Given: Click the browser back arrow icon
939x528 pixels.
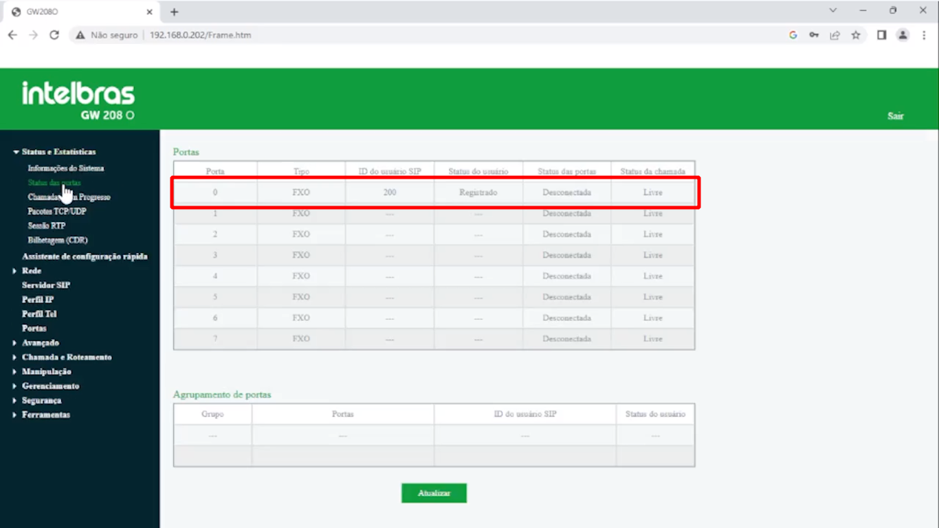Looking at the screenshot, I should [x=12, y=35].
